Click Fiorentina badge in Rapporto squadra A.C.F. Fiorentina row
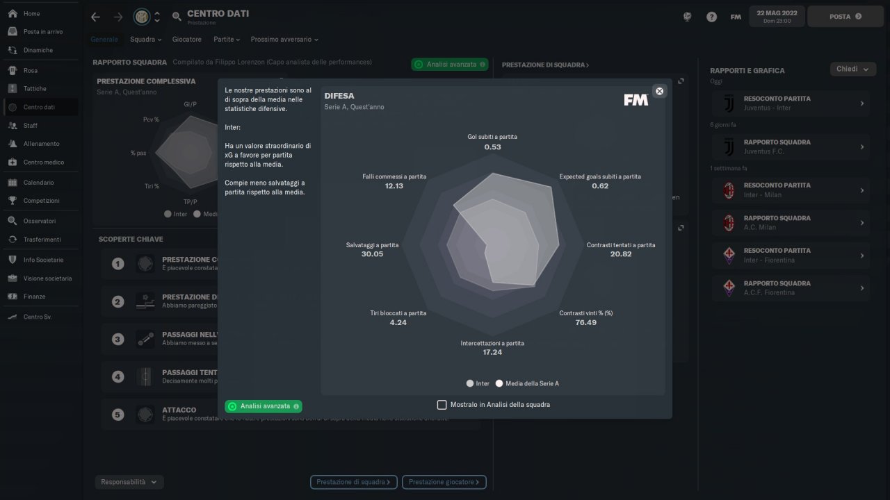Viewport: 890px width, 500px height. (729, 288)
